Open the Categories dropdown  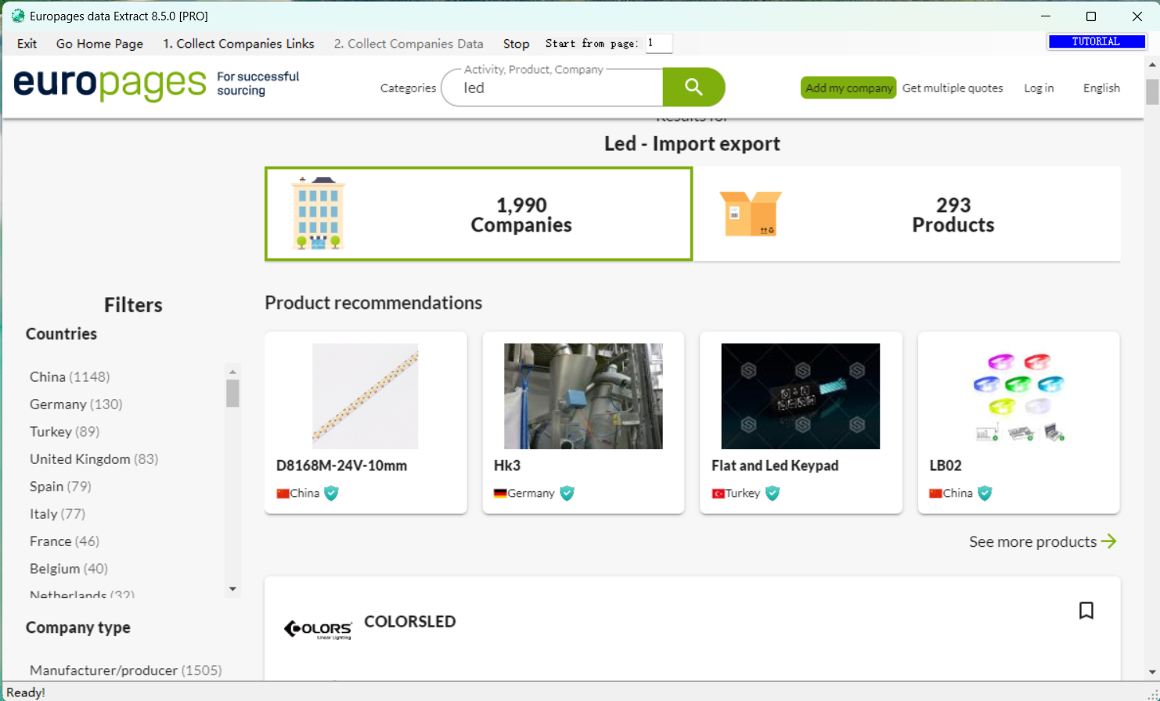tap(408, 88)
